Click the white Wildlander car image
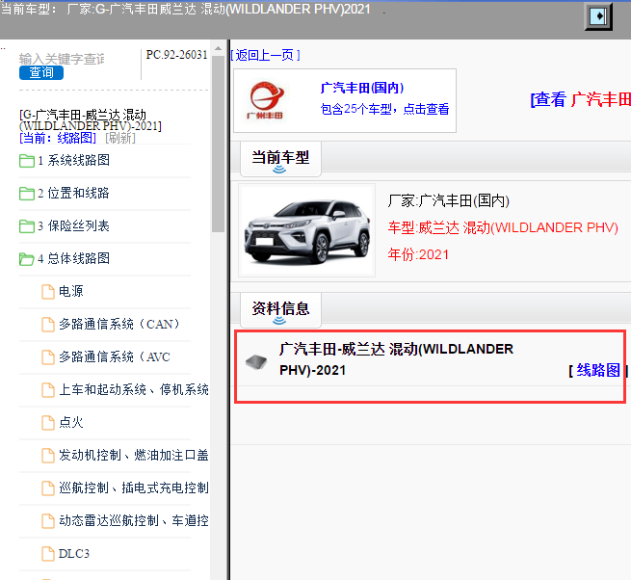Image resolution: width=631 pixels, height=580 pixels. (x=307, y=230)
